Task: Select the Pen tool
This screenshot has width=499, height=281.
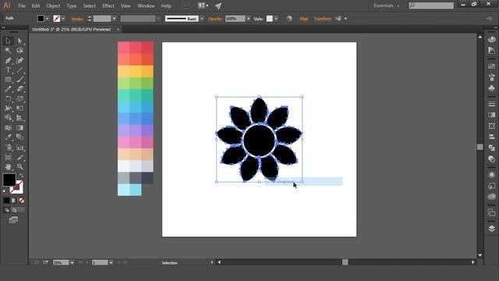Action: 9,61
